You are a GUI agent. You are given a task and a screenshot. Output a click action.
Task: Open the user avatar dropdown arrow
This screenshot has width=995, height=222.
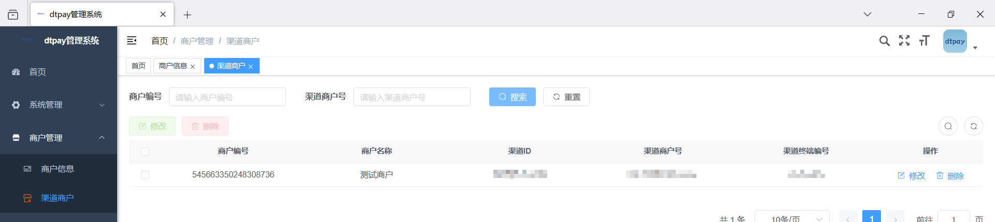(x=975, y=48)
